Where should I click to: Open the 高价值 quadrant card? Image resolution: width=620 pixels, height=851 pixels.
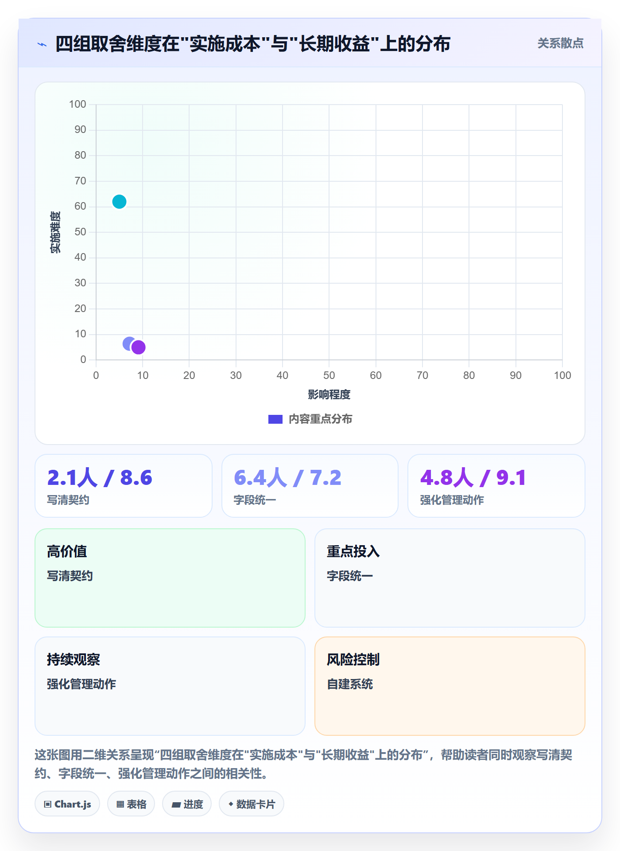[x=170, y=578]
